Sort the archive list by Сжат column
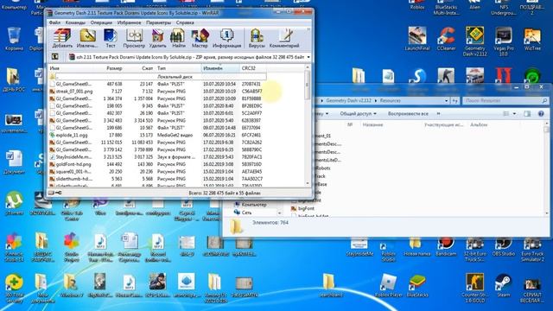The image size is (553, 311). click(148, 68)
